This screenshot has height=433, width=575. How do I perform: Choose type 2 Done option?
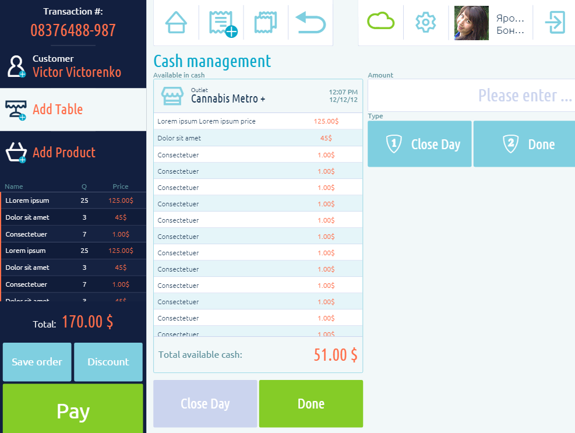524,144
